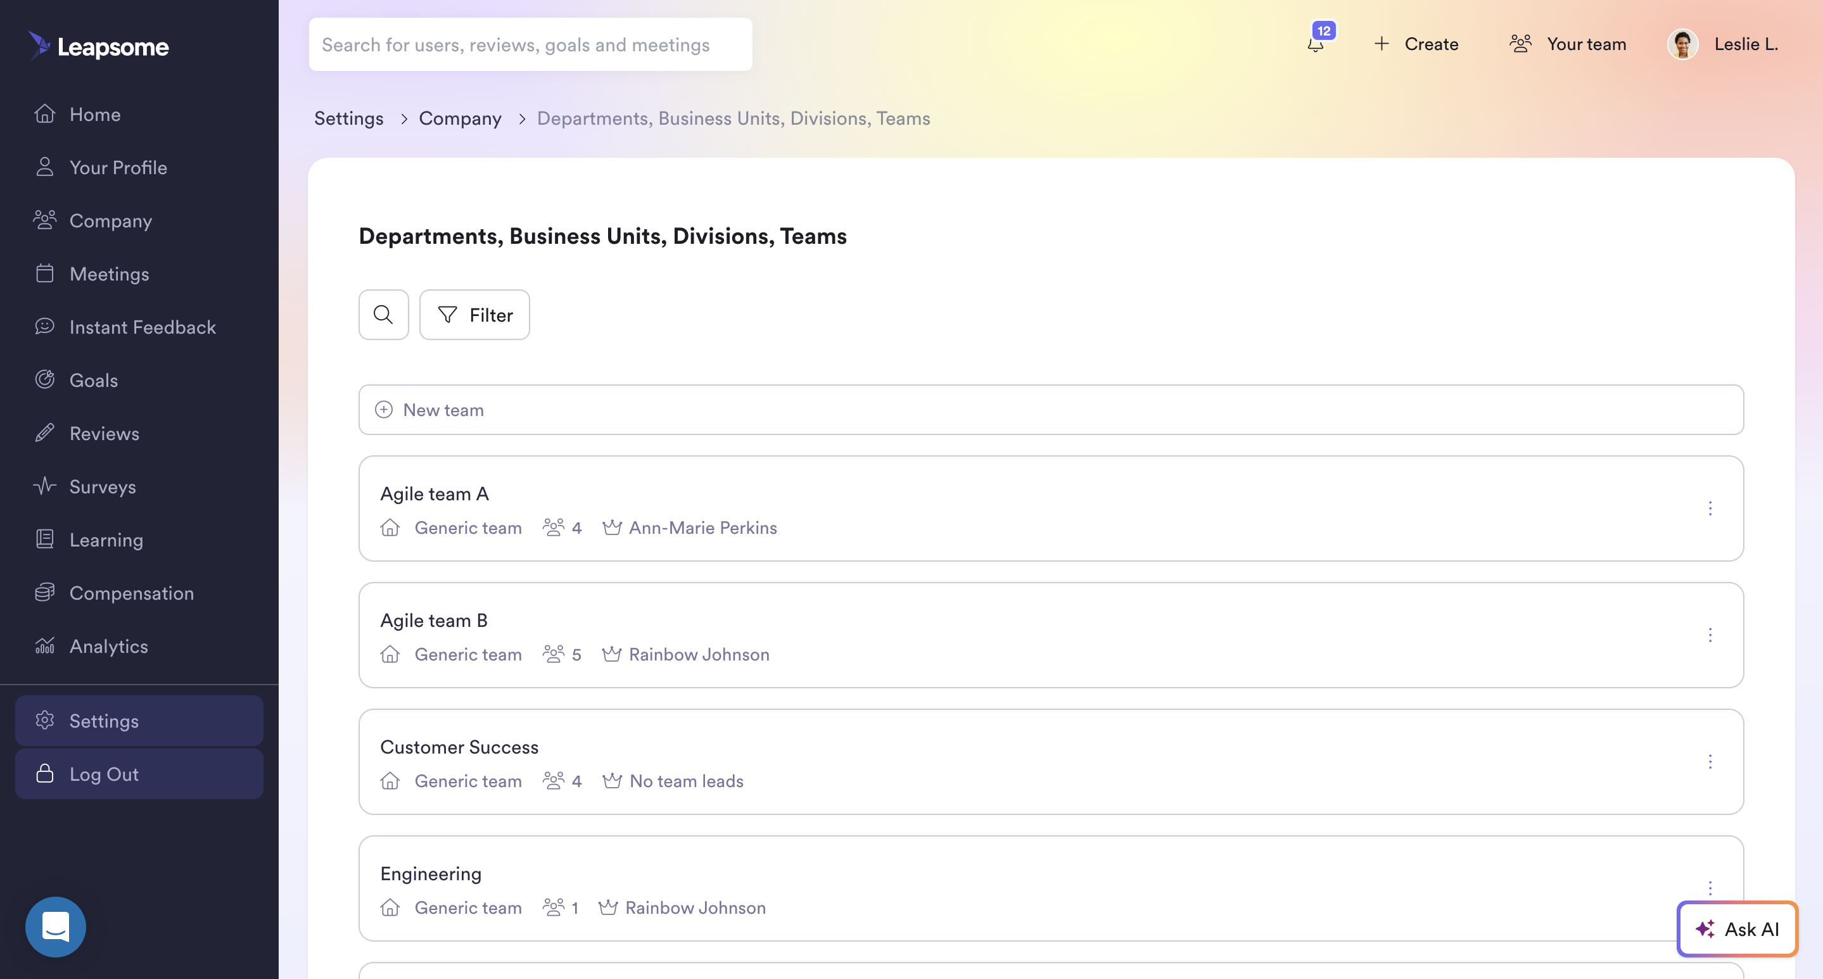Open Customer Success three-dot menu
Image resolution: width=1823 pixels, height=979 pixels.
pos(1710,762)
